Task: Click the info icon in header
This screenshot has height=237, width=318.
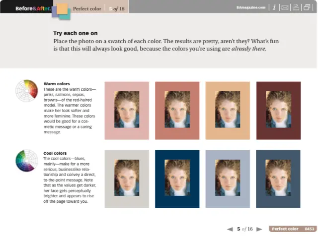Action: [274, 7]
